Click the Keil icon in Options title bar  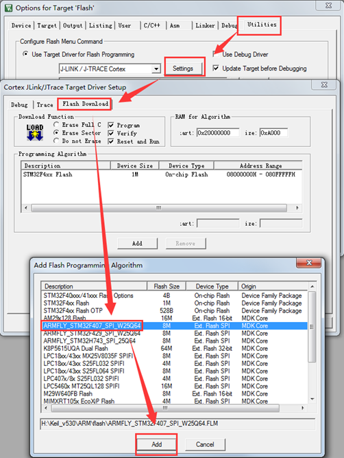click(9, 8)
